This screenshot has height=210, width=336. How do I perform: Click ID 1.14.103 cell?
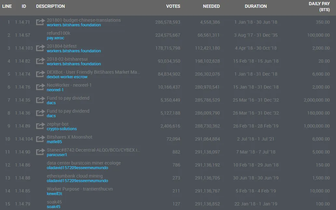[x=24, y=48]
